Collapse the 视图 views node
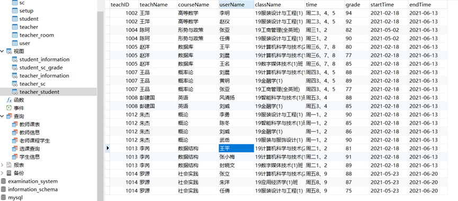 (x=2, y=51)
